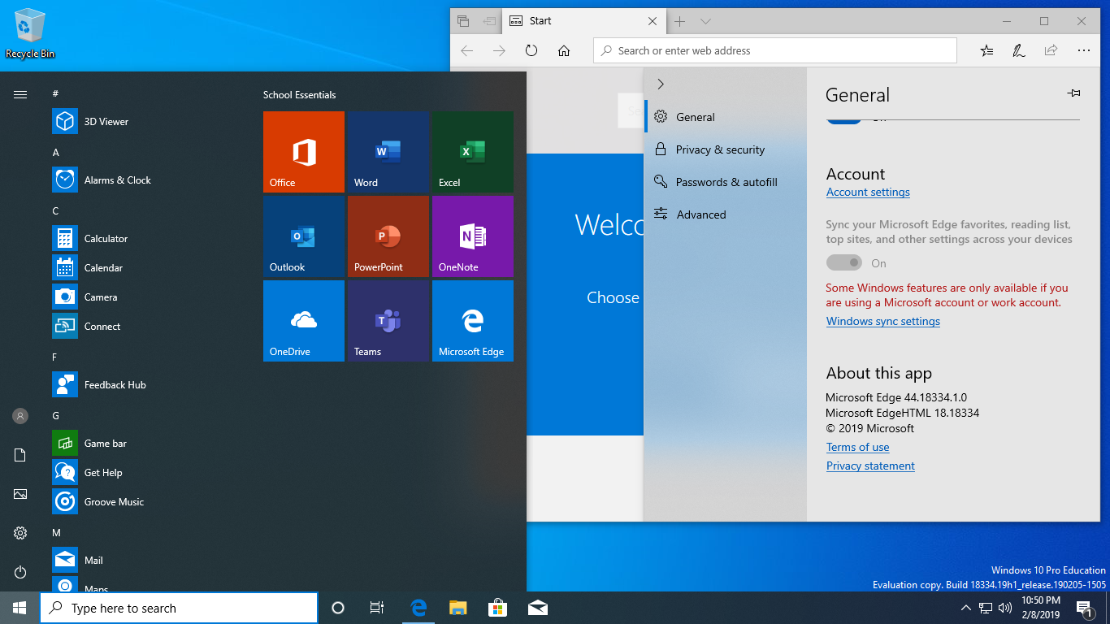Open the PowerPoint tile
This screenshot has height=624, width=1110.
pyautogui.click(x=388, y=236)
